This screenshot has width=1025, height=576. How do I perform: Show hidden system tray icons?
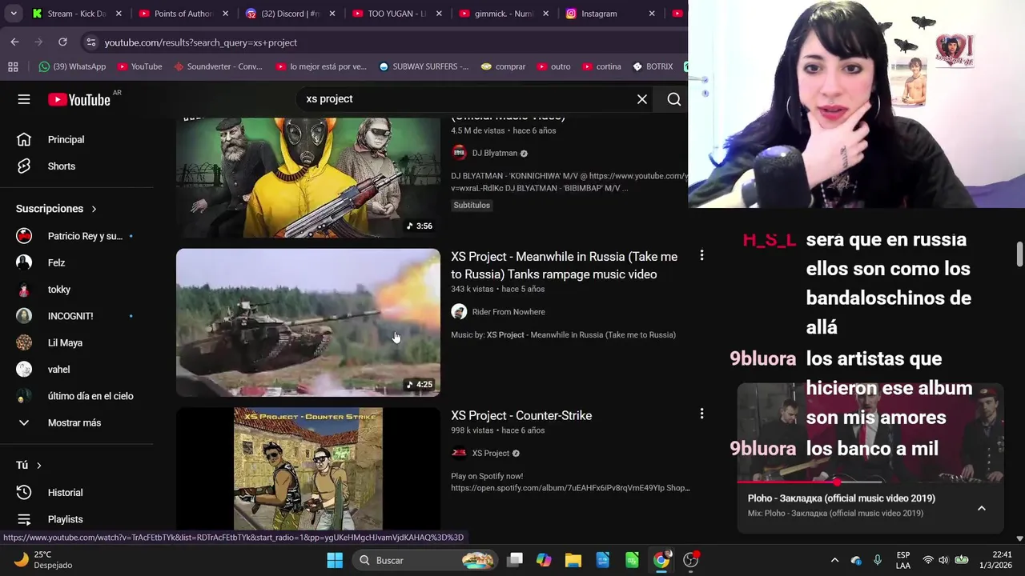tap(834, 560)
